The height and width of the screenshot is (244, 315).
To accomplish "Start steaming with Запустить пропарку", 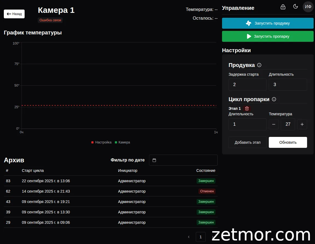I will (x=268, y=36).
